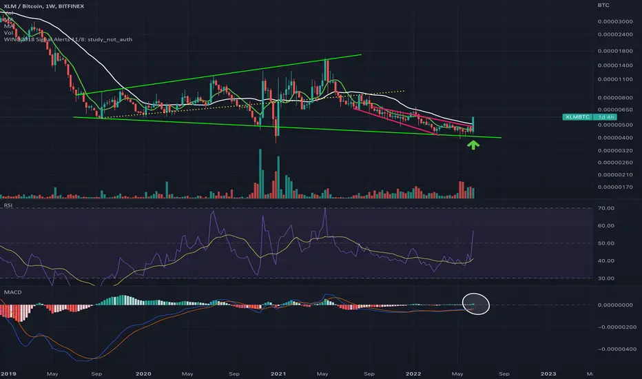Click the 0.00001100 price axis label

615,79
